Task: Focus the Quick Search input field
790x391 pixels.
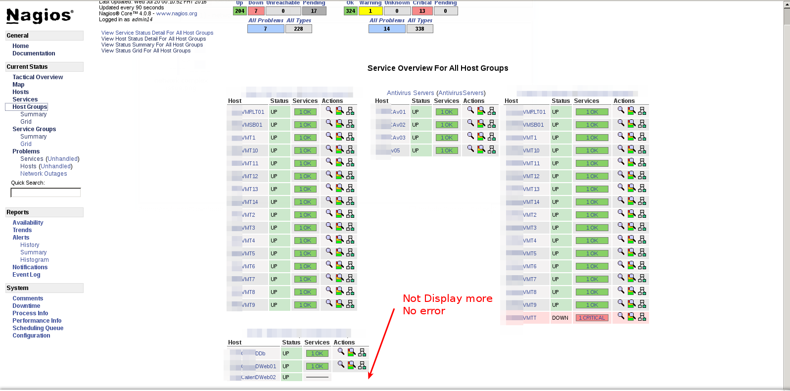Action: (46, 193)
